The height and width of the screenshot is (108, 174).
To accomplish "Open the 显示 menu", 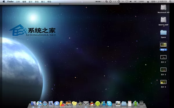I will pos(30,2).
